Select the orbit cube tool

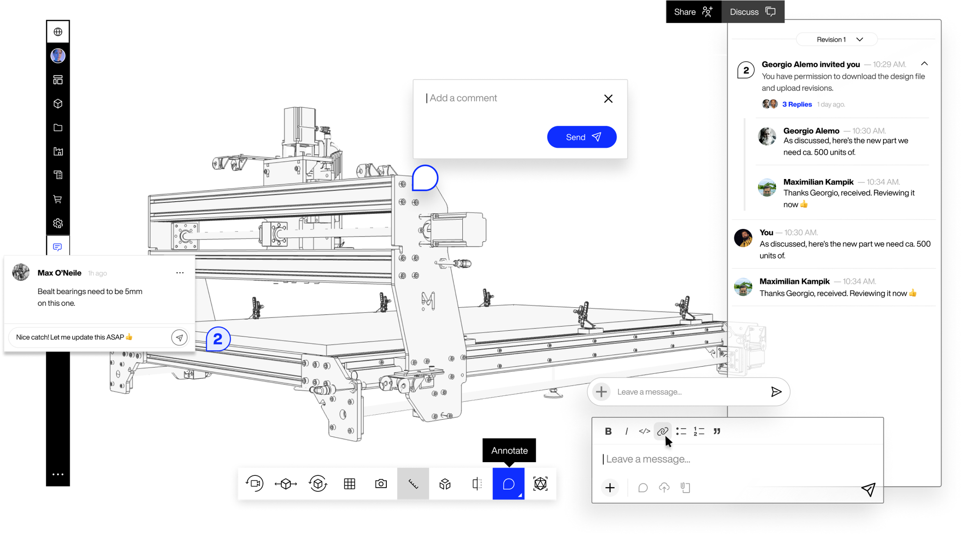318,483
